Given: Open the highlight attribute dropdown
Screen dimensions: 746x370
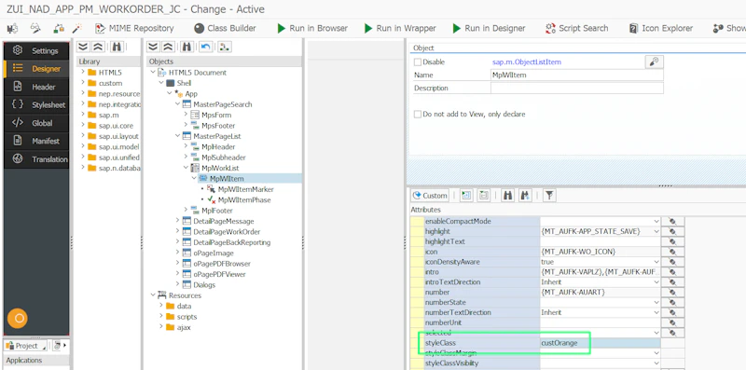Looking at the screenshot, I should [656, 232].
